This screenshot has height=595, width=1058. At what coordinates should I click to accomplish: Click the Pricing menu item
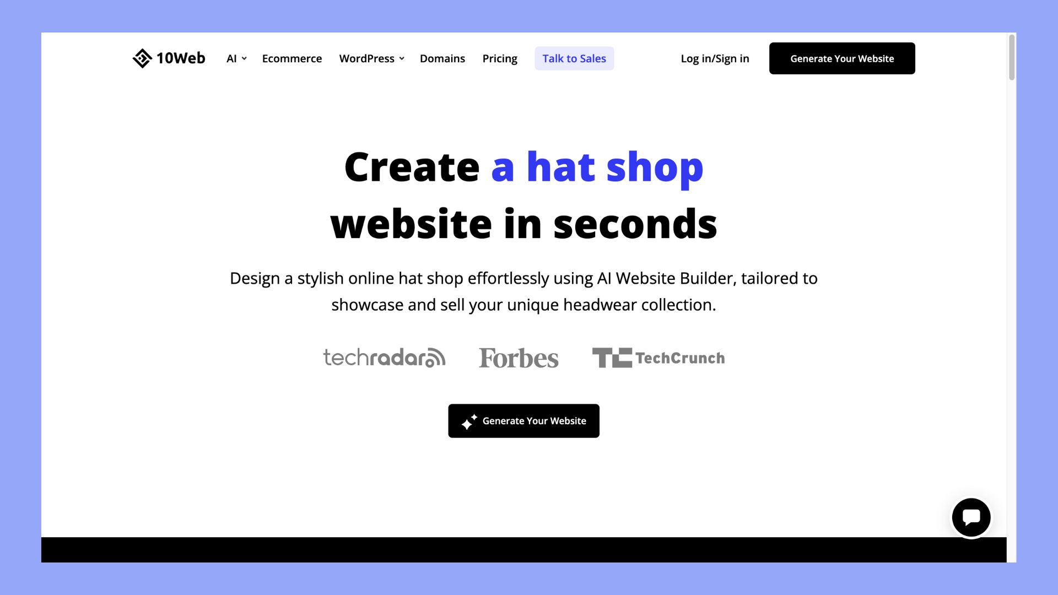[x=499, y=58]
